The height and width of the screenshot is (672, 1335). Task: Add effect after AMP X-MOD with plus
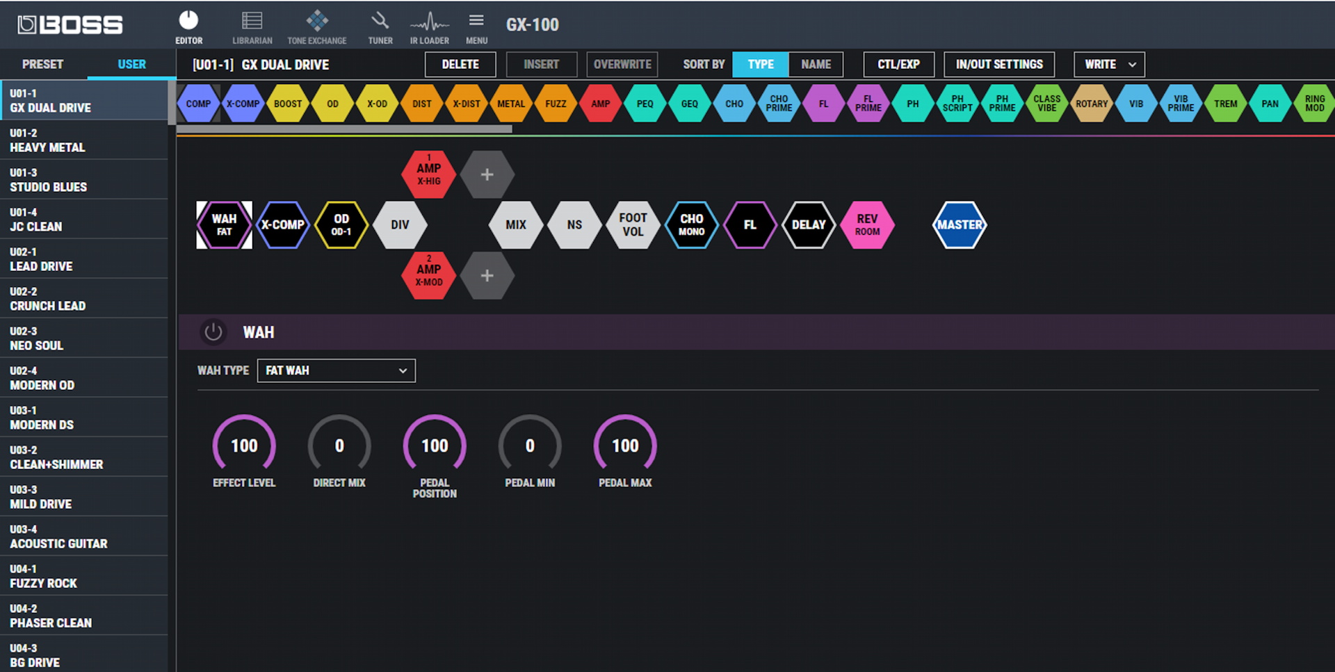[x=487, y=275]
